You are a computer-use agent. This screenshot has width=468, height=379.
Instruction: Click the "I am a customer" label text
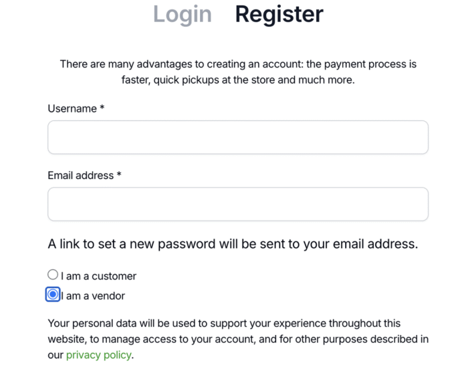[x=99, y=276]
